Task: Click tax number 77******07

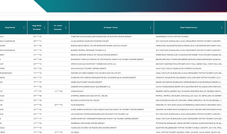Action: pos(38,82)
